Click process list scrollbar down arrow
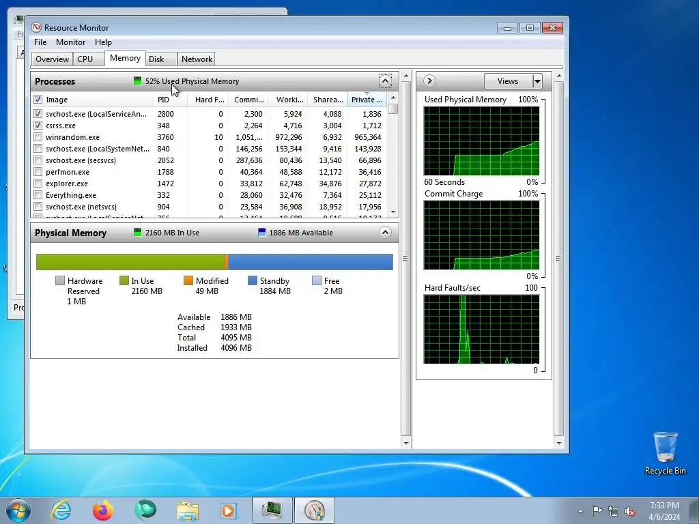The height and width of the screenshot is (524, 699). coord(393,212)
